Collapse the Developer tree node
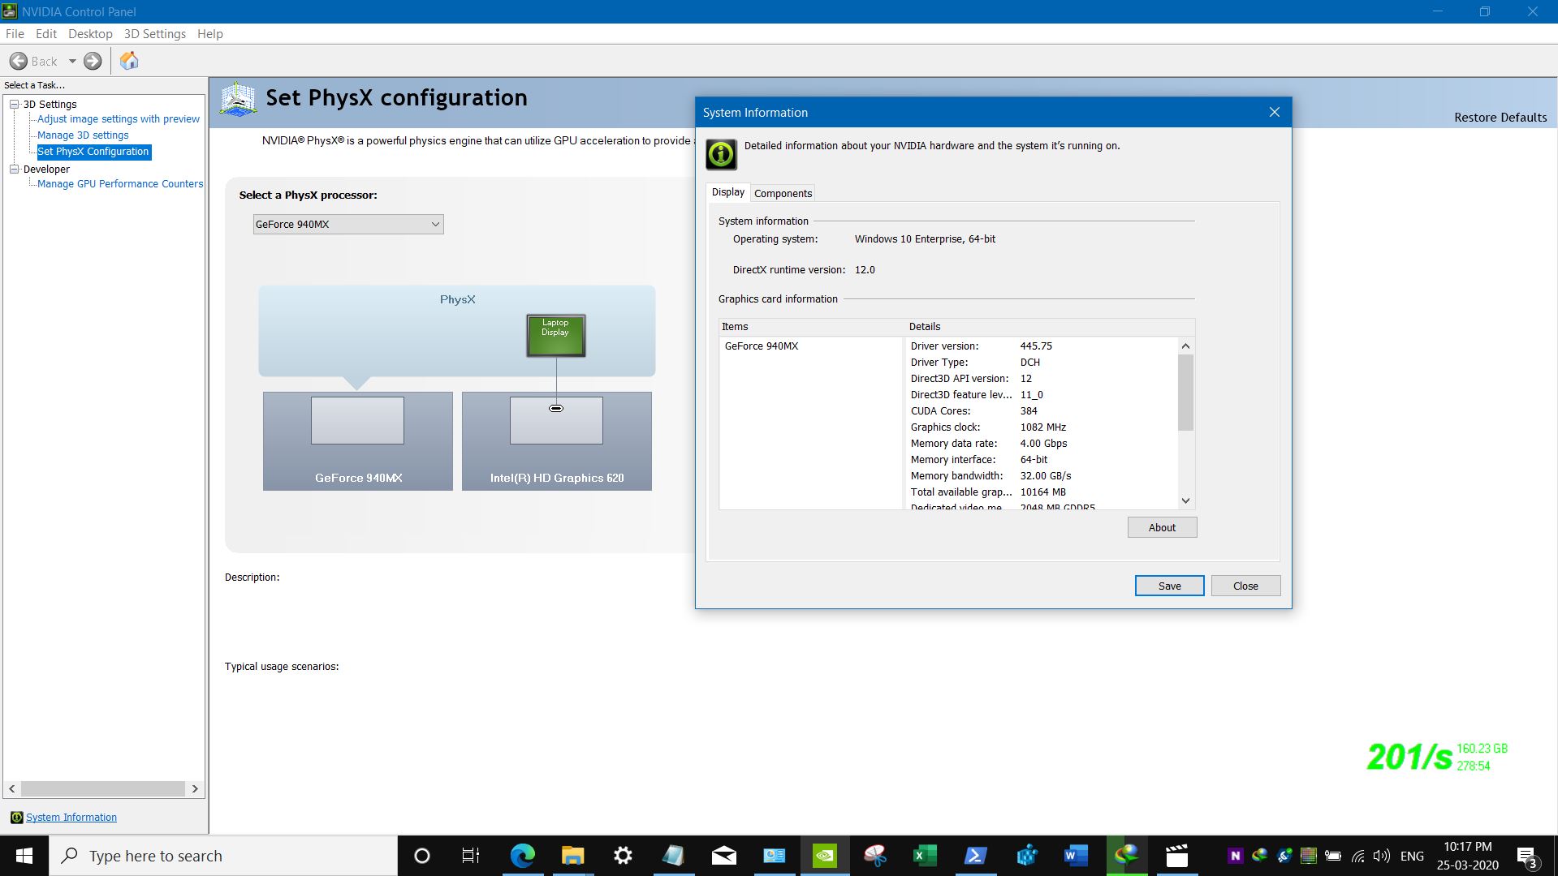This screenshot has width=1558, height=876. (14, 169)
